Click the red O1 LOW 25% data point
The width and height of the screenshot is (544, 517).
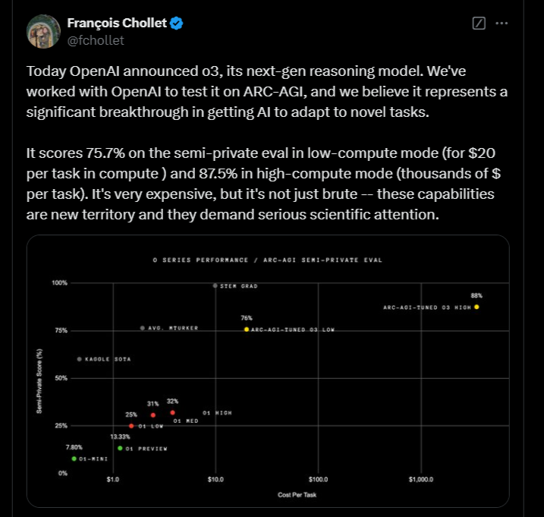tap(131, 426)
